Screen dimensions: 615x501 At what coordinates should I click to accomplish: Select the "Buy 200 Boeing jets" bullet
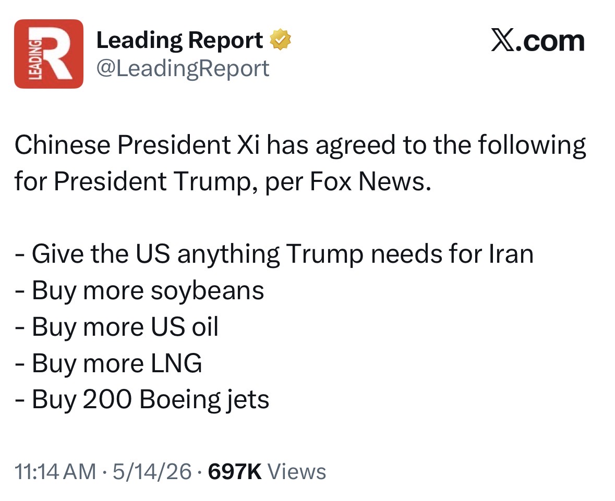pos(142,400)
